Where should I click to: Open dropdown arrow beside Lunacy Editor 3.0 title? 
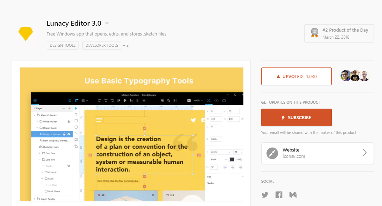pyautogui.click(x=107, y=23)
